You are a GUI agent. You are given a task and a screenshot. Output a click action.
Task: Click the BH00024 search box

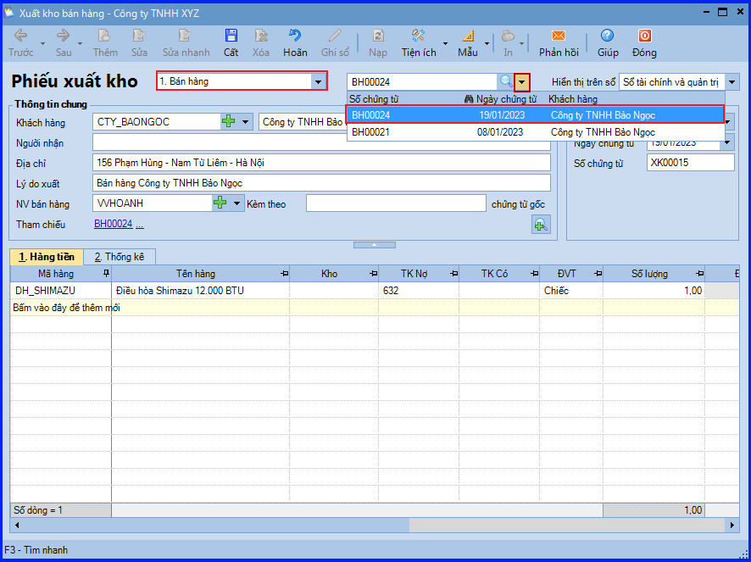click(x=424, y=82)
